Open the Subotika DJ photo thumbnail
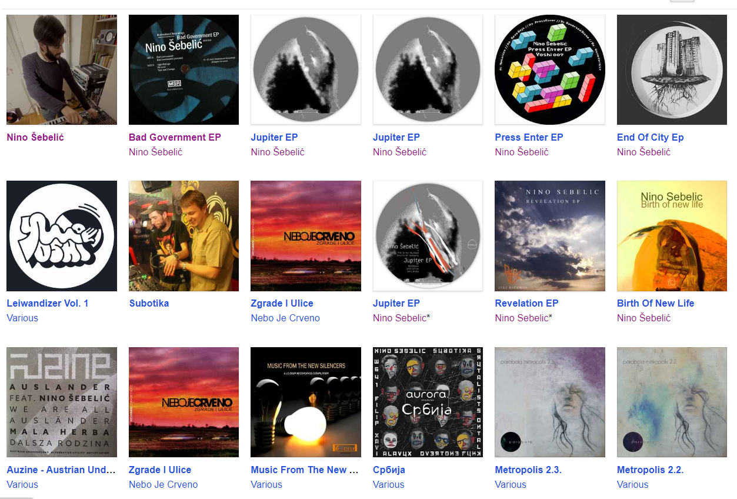Image resolution: width=737 pixels, height=499 pixels. pyautogui.click(x=184, y=236)
